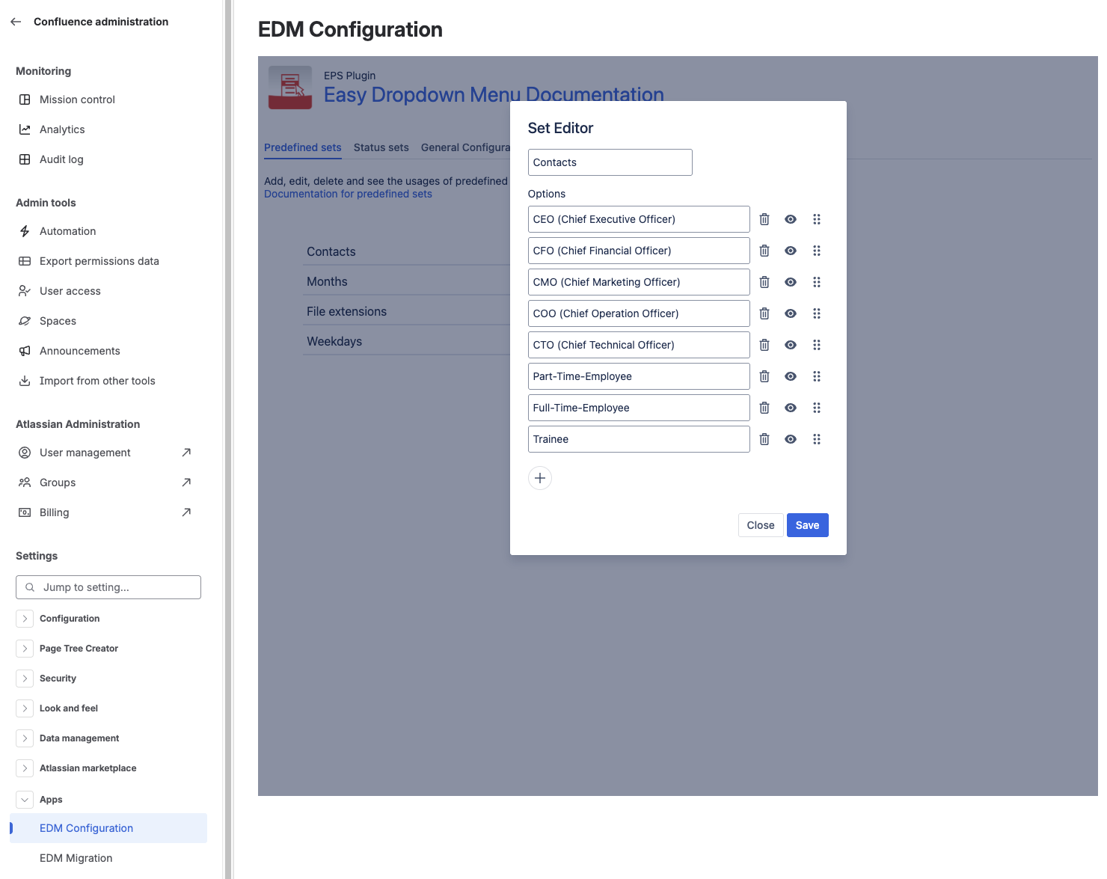Screen dimensions: 1107x879
Task: Expand the Configuration settings section
Action: coord(25,619)
